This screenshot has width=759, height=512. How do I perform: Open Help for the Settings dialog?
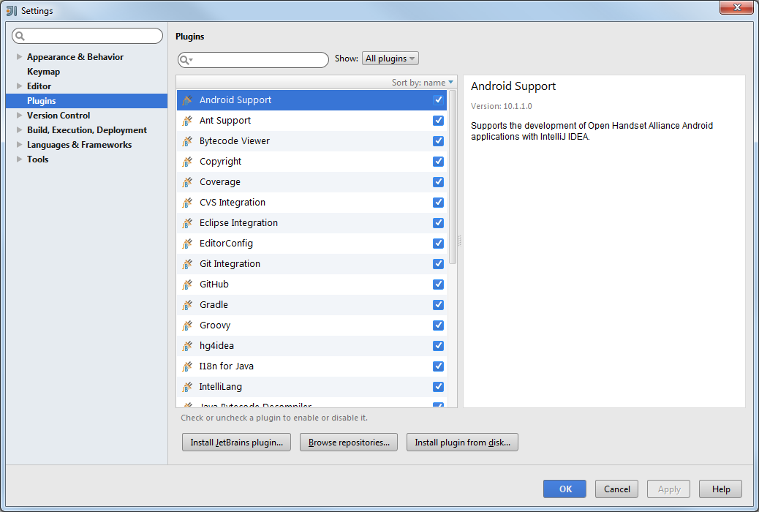(x=721, y=489)
